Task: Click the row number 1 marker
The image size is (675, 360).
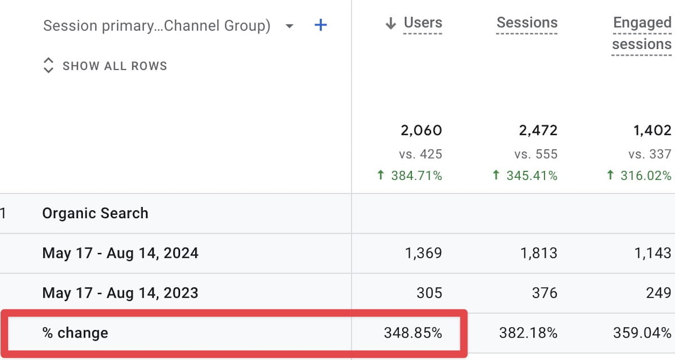Action: [2, 213]
